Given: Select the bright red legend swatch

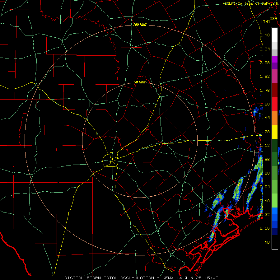Looking at the screenshot, I should [x=275, y=104].
